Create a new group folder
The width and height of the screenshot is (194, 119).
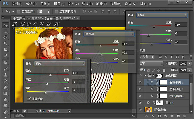pos(172,116)
